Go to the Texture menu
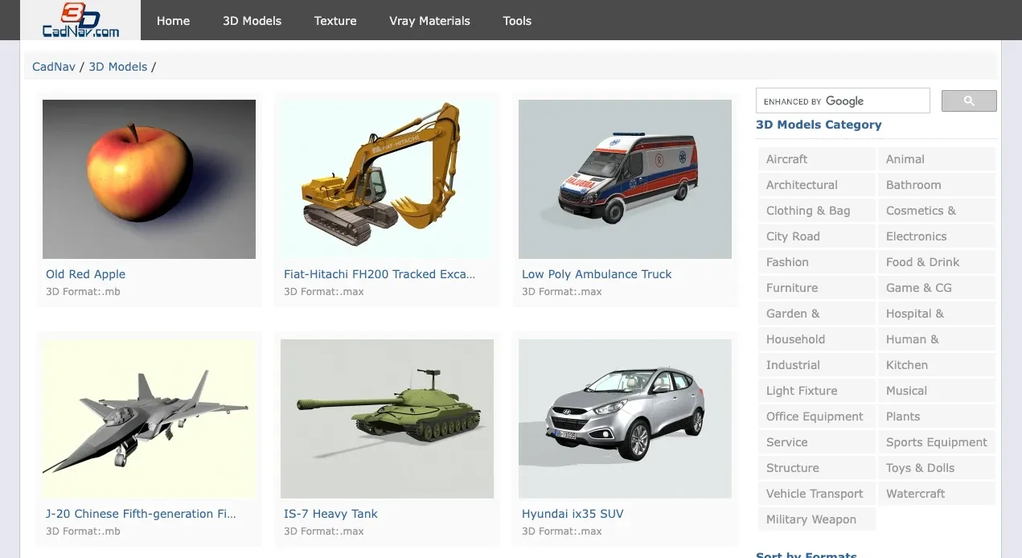This screenshot has height=558, width=1022. click(335, 21)
